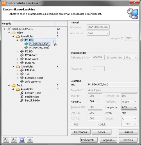Click the A-multiplex folder icon under Audio
Screen dimensions: 141x145
[x=18, y=89]
